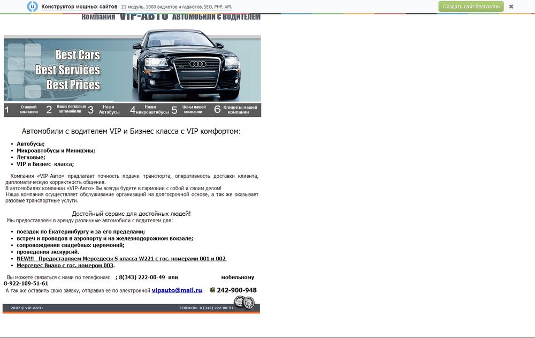Click the vipauto@mail.ru email link
The image size is (535, 338).
coord(177,290)
